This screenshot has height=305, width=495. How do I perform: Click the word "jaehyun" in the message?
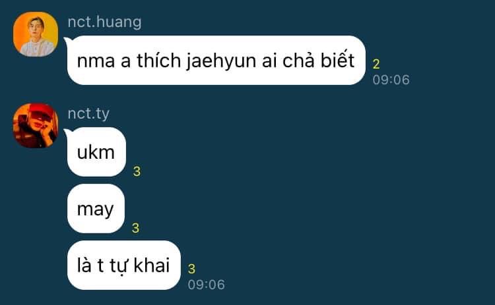tap(220, 61)
